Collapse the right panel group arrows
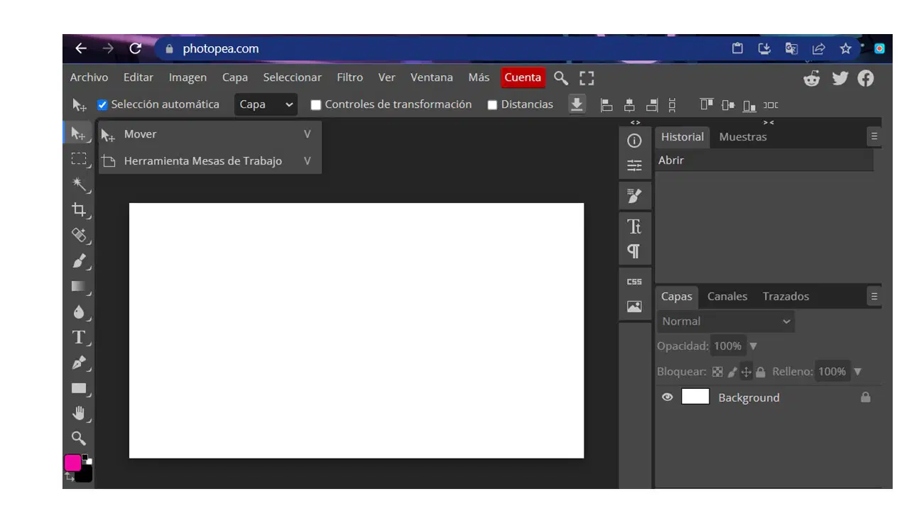The width and height of the screenshot is (909, 511). click(768, 123)
